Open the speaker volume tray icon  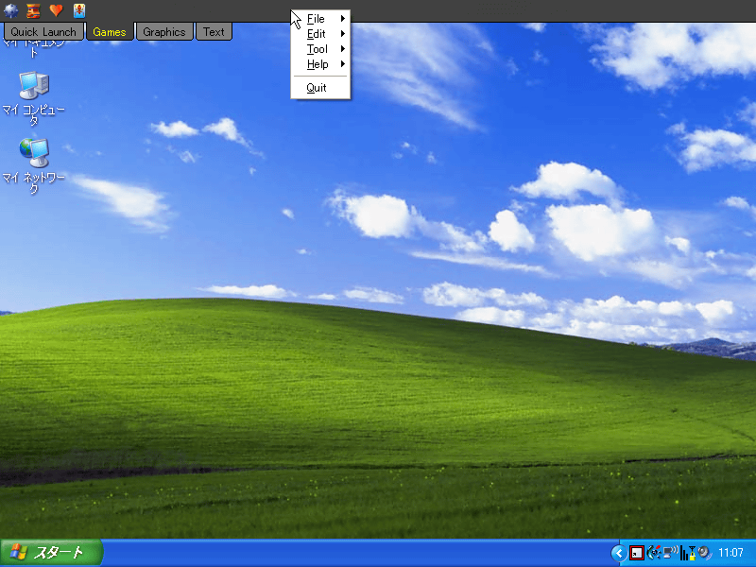click(704, 553)
